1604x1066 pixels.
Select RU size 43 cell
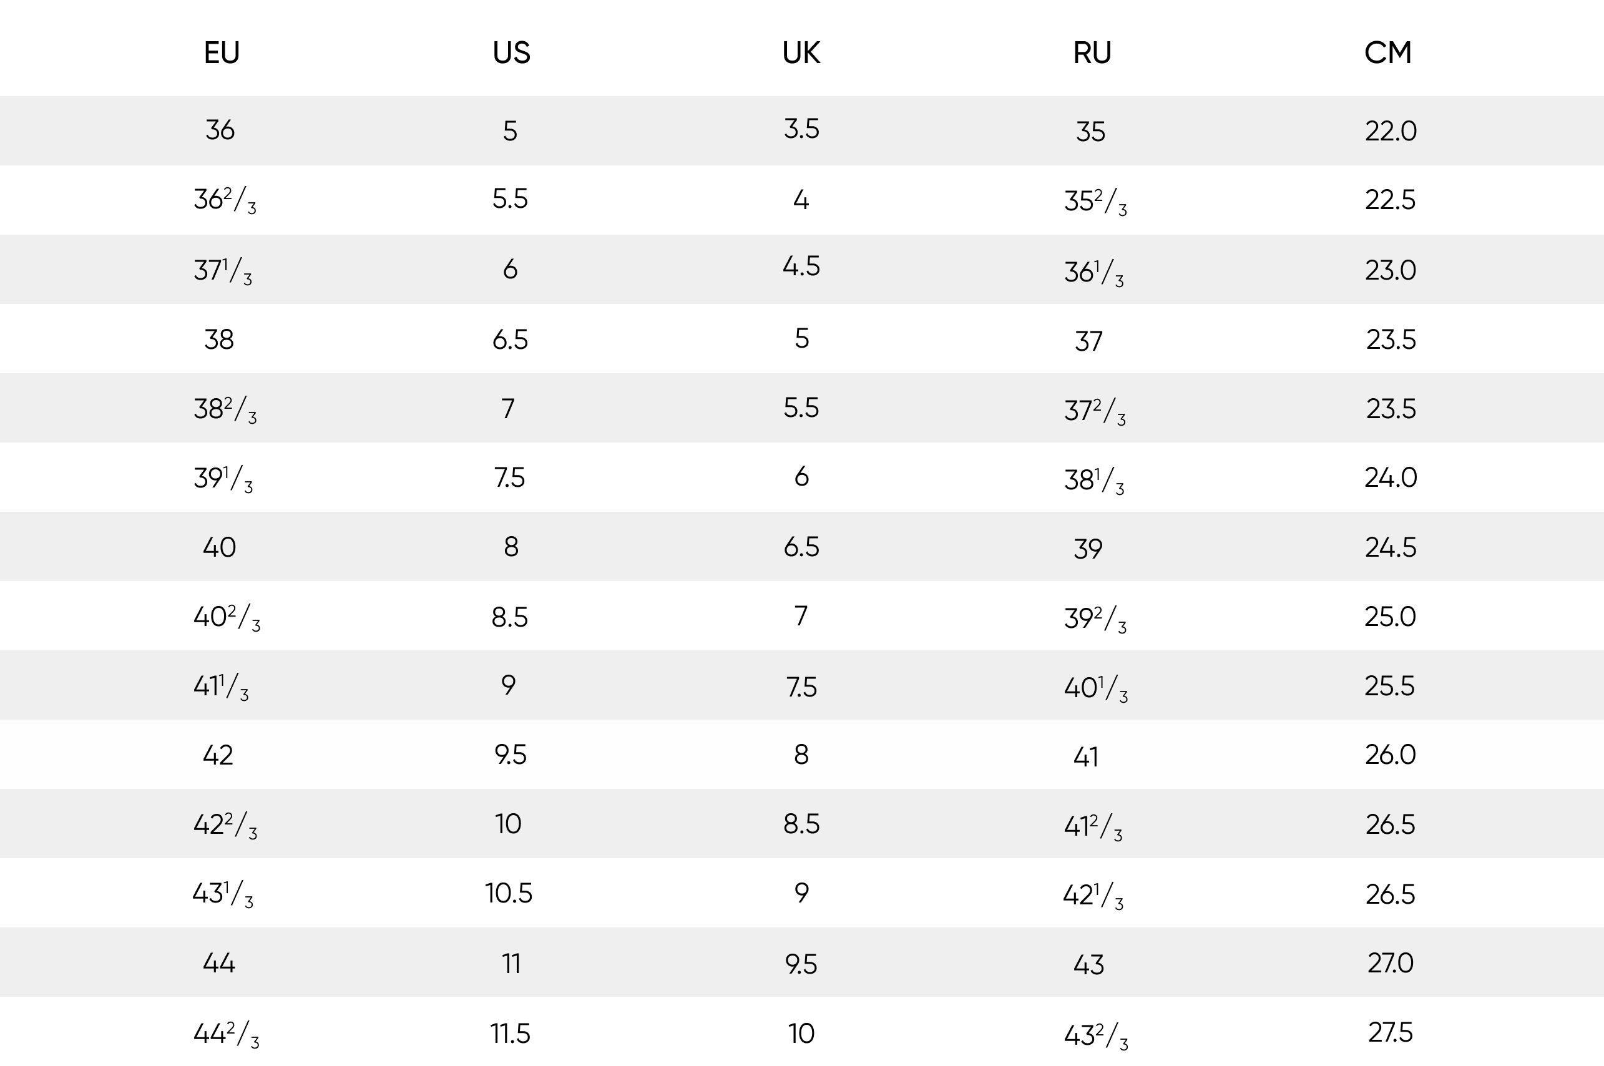(1088, 965)
